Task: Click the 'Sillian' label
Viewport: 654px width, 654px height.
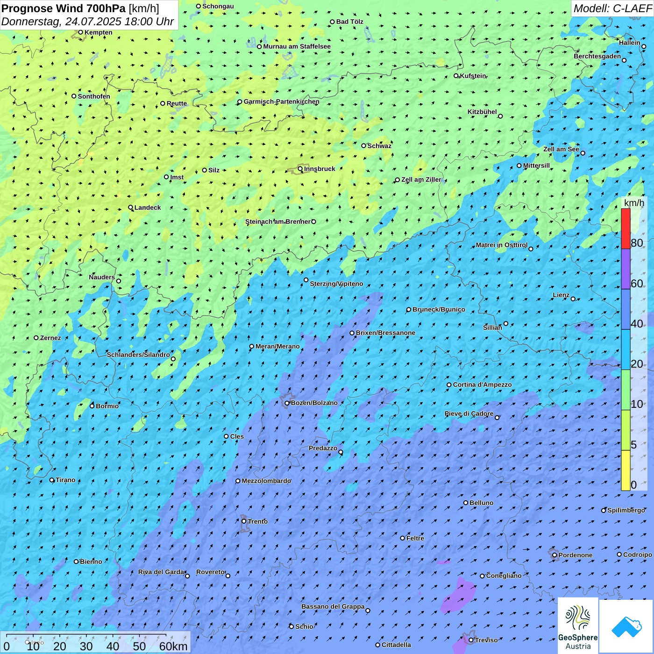Action: 492,327
